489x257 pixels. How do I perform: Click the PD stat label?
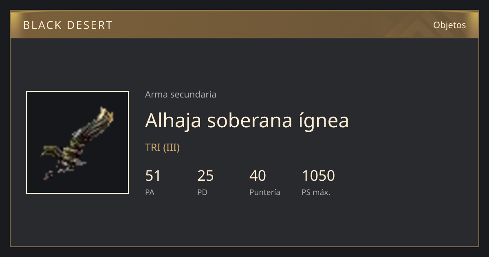click(x=202, y=192)
